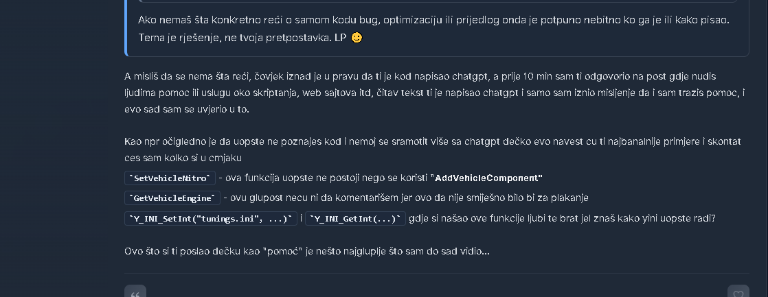Click the SetVehicleNitro inline code
768x297 pixels.
point(170,178)
